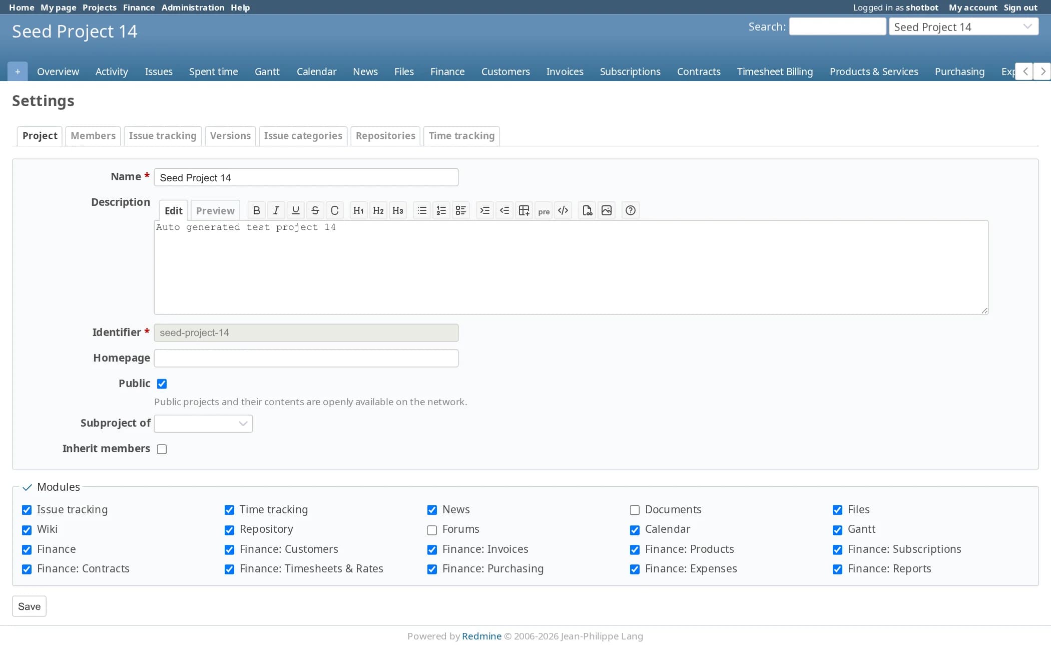
Task: Apply italic formatting in description toolbar
Action: (276, 210)
